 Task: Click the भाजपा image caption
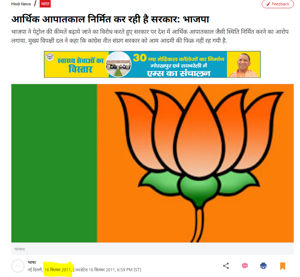click(20, 249)
